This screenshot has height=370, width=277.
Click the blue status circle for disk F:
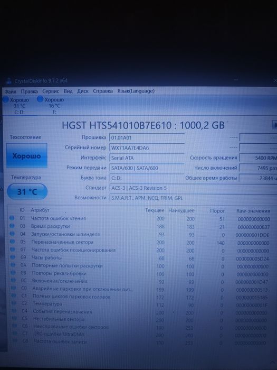[40, 99]
